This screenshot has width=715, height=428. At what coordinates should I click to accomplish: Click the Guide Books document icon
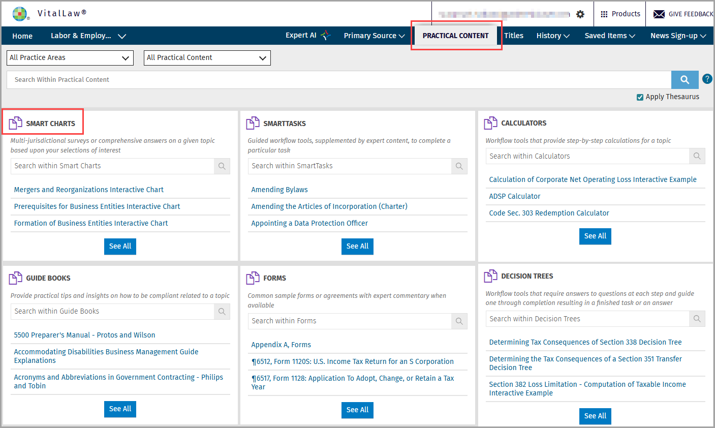pos(16,278)
